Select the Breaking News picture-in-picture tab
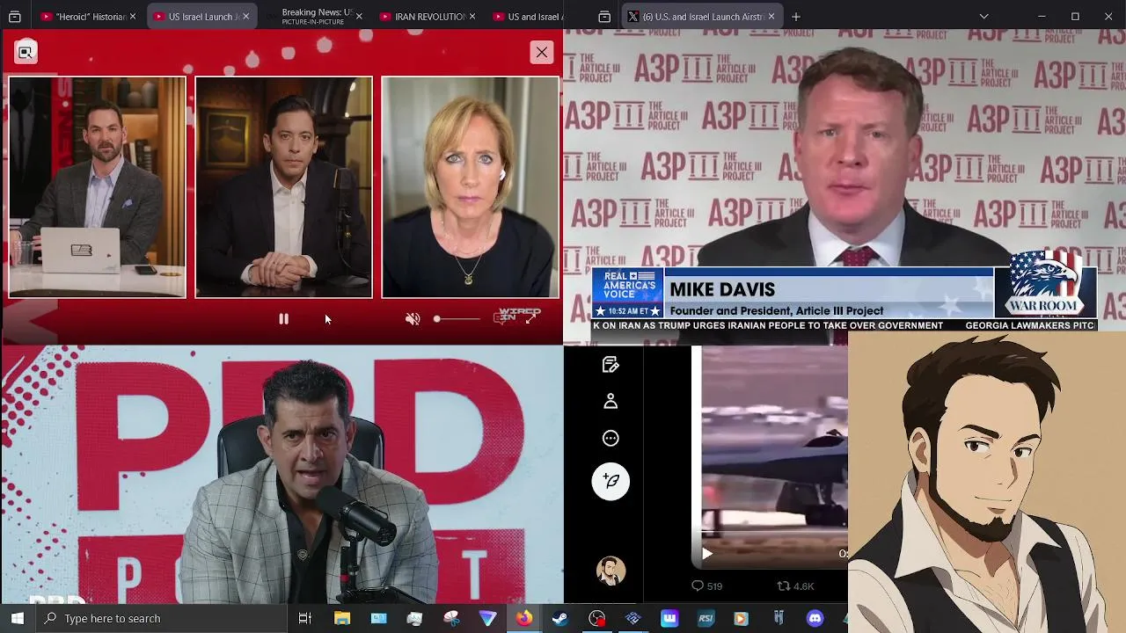The height and width of the screenshot is (633, 1126). tap(315, 17)
